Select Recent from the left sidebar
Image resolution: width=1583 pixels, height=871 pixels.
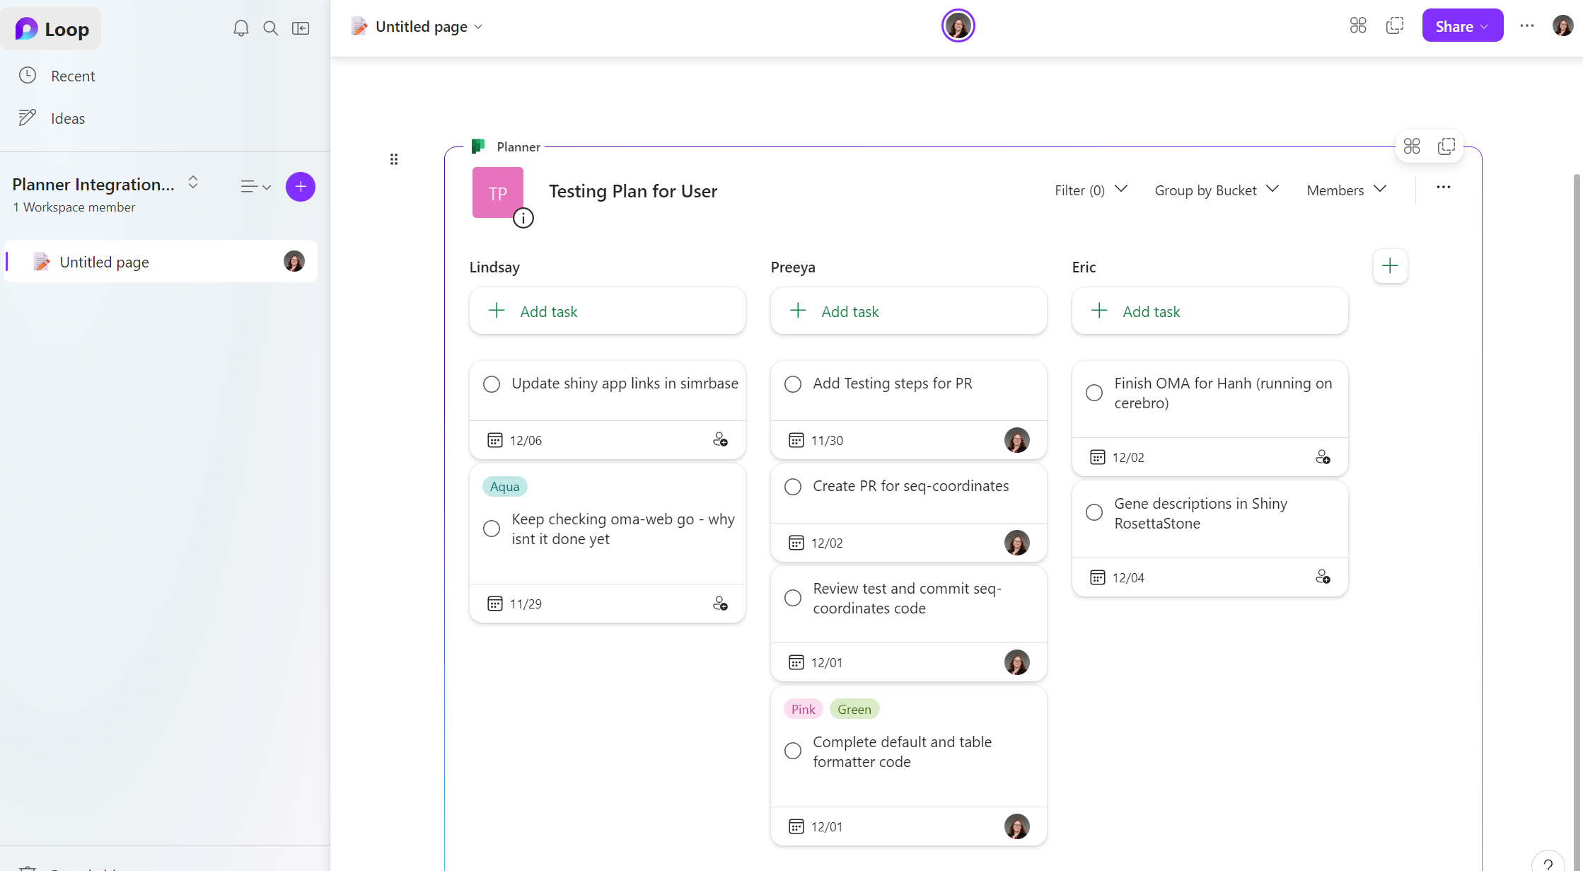coord(74,76)
